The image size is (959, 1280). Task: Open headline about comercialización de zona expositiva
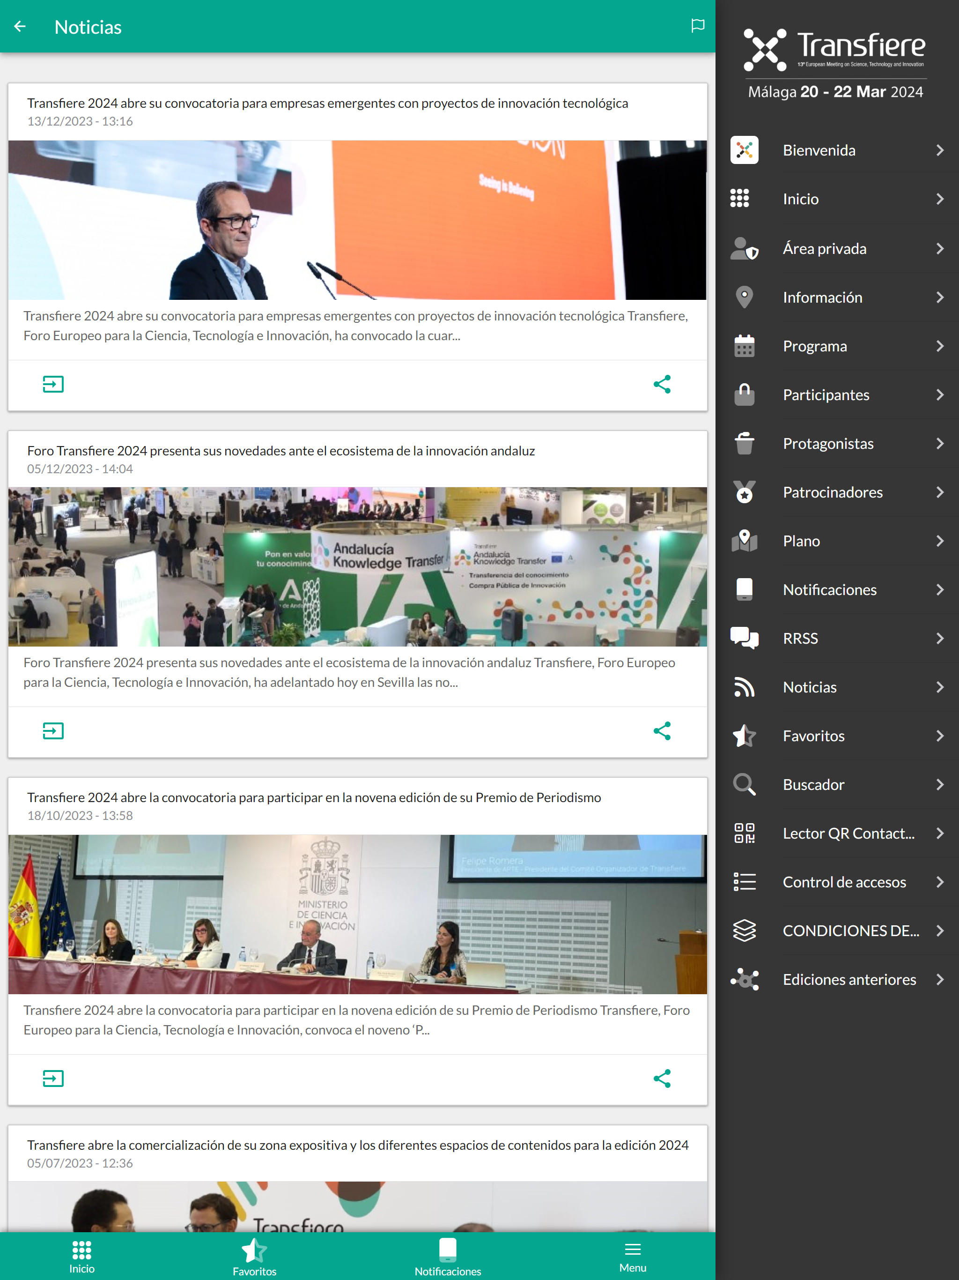pos(358,1145)
